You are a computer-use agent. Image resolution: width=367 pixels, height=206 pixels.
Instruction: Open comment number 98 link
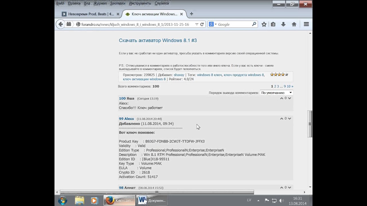pos(121,188)
